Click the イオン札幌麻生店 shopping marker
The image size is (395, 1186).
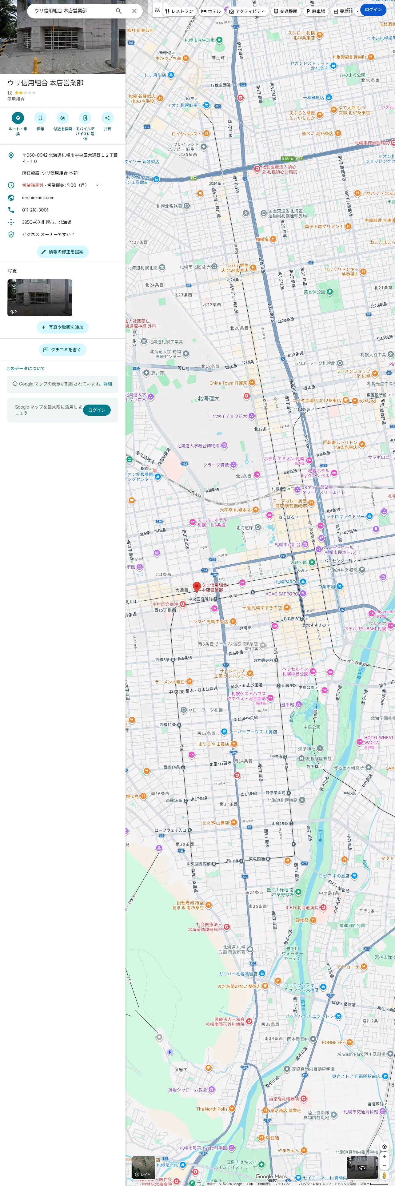206,105
